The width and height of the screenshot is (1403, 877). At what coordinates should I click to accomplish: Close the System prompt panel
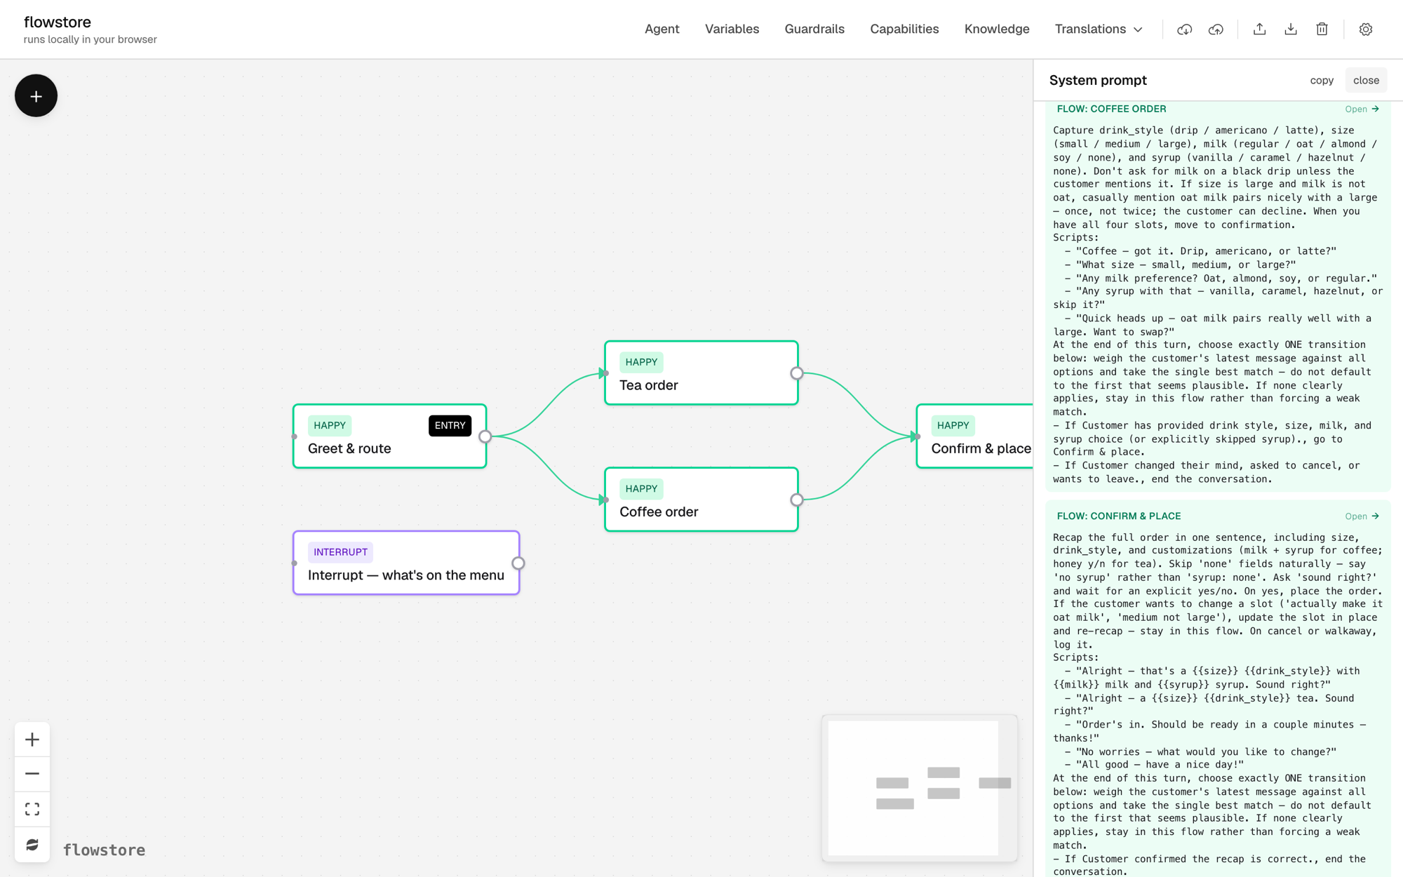[1366, 80]
